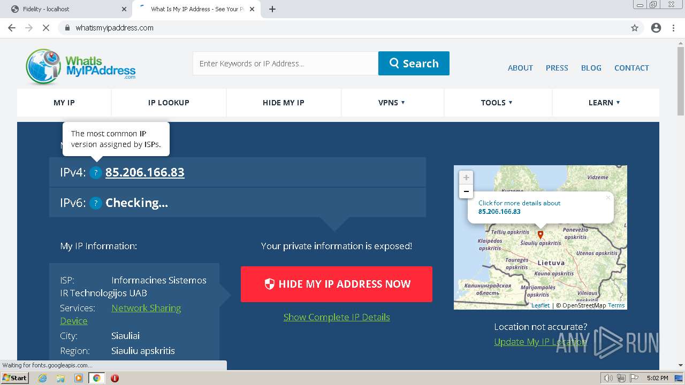Click the taskbar clock showing 5:02 PM

657,378
